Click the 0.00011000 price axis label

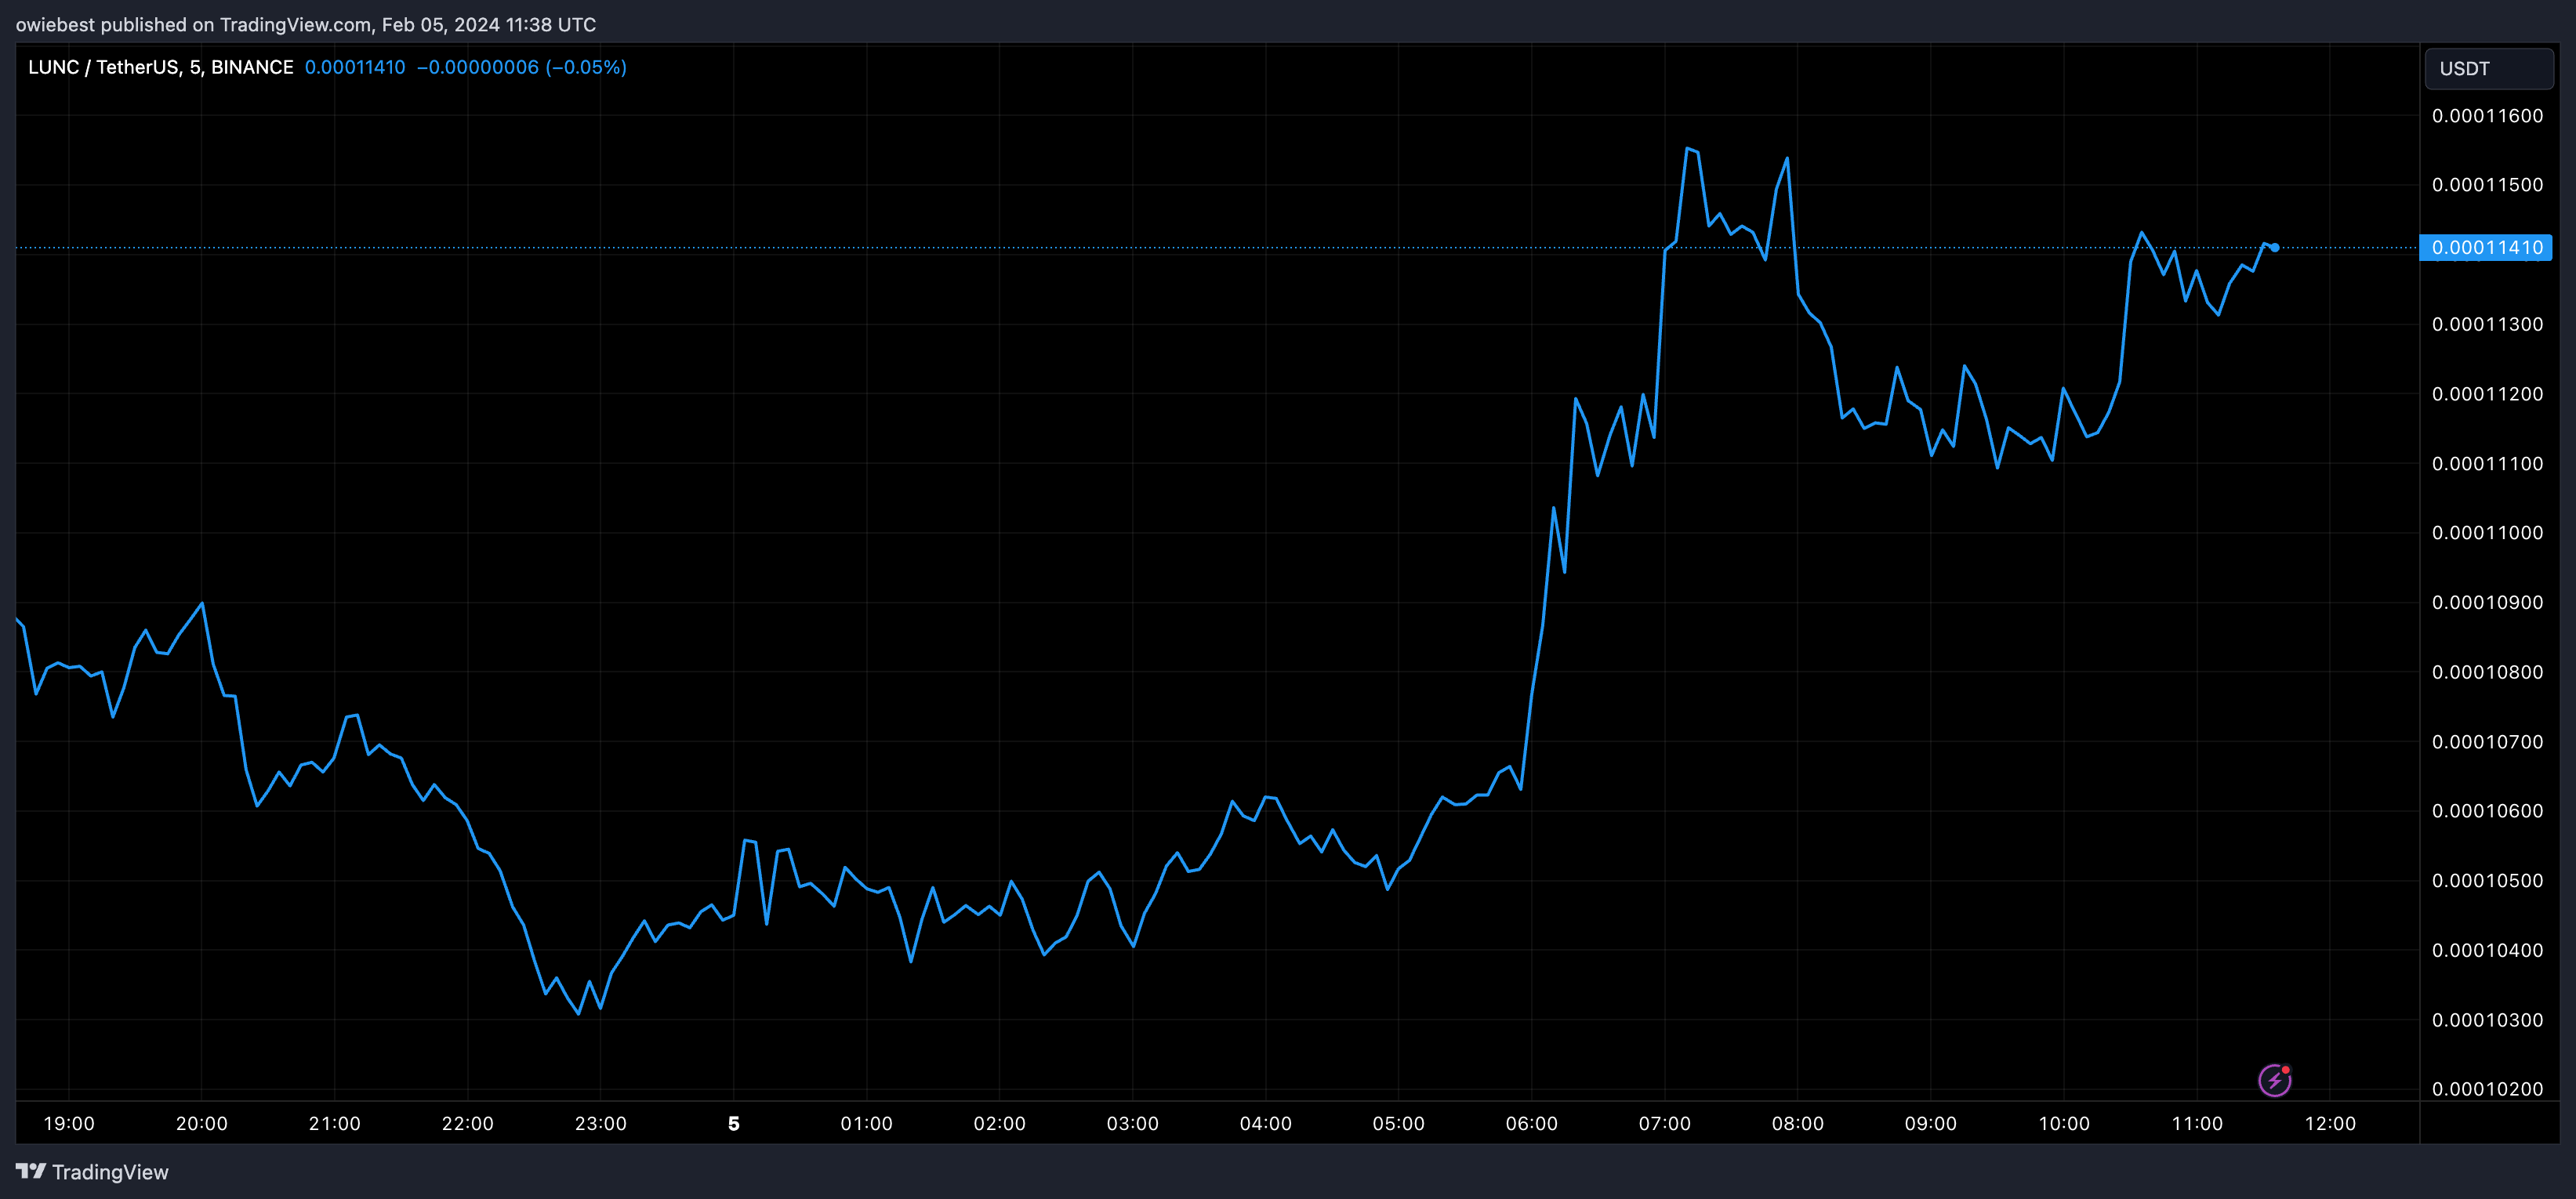2487,532
